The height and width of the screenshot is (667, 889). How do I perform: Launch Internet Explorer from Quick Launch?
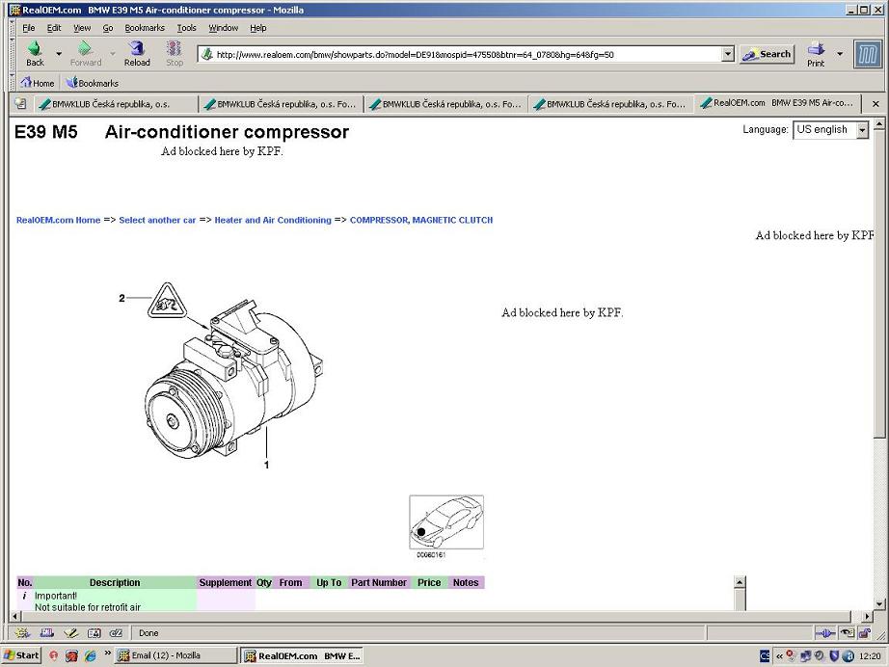90,655
